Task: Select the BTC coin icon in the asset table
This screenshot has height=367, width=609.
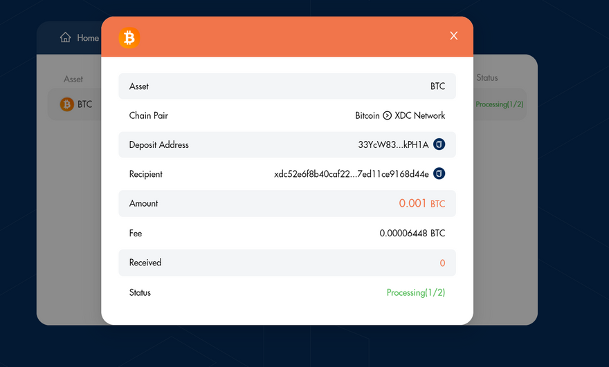Action: pos(67,104)
